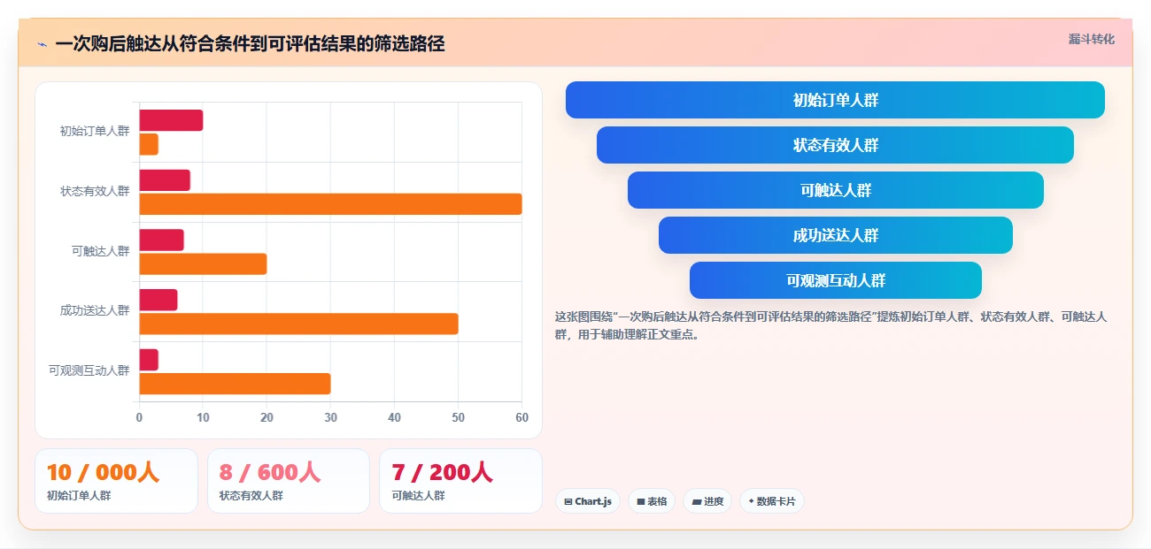The height and width of the screenshot is (549, 1151).
Task: Click the 状态有效人群 funnel stage
Action: point(835,145)
